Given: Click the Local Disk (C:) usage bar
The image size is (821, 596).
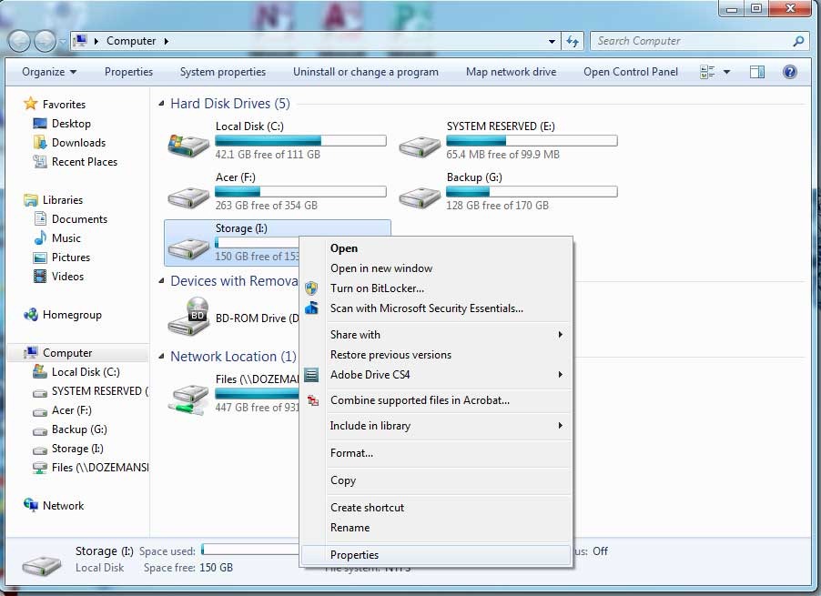Looking at the screenshot, I should pyautogui.click(x=300, y=141).
